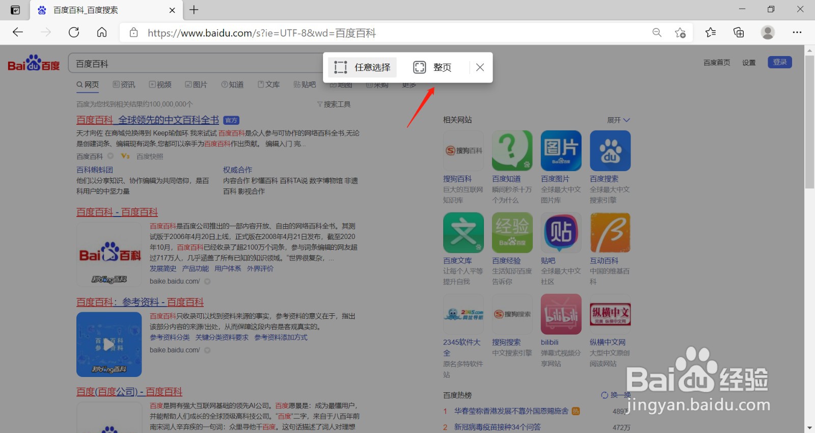Open the 发展简史 sublink
The width and height of the screenshot is (815, 433).
(x=163, y=268)
